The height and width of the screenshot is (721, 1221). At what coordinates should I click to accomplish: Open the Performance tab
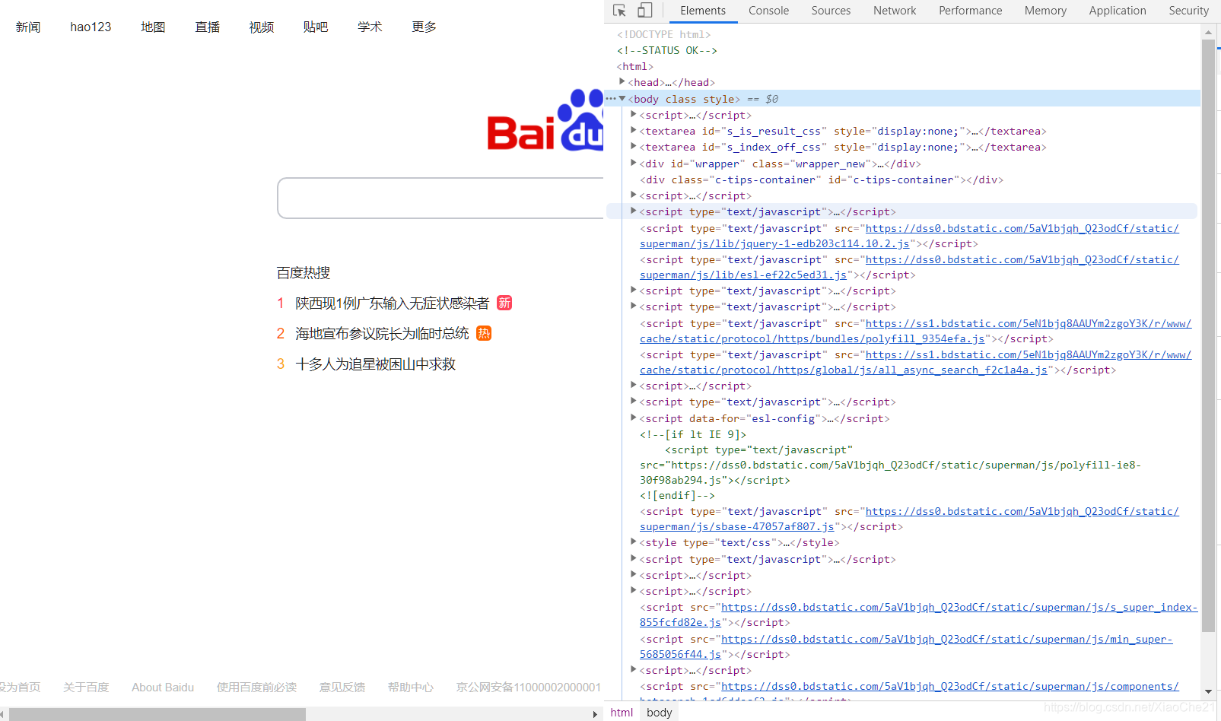(x=970, y=11)
